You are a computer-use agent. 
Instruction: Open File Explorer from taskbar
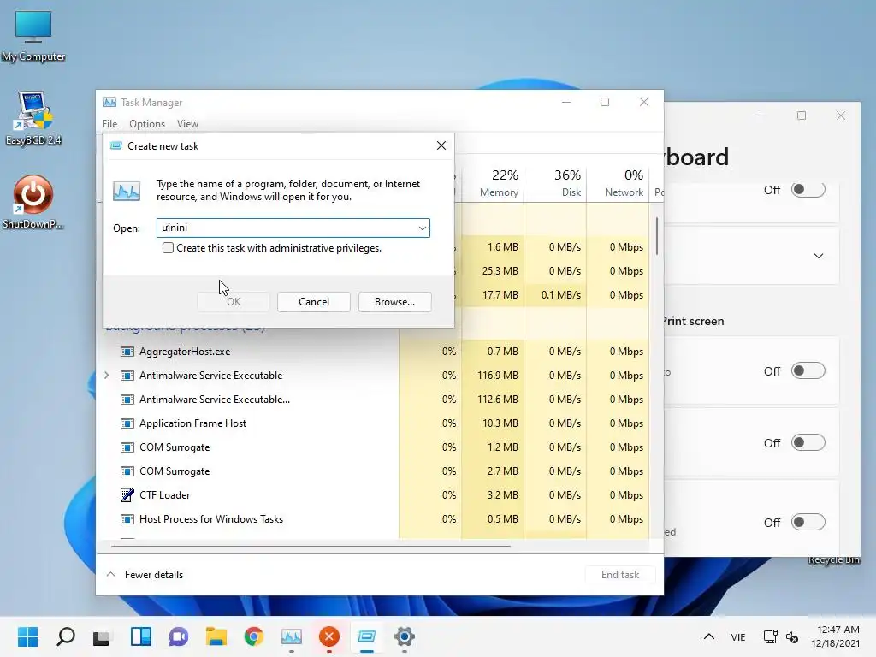click(x=216, y=636)
